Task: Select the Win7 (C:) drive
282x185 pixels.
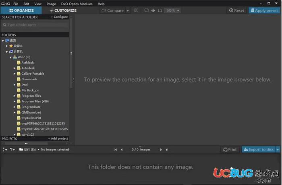Action: point(24,57)
